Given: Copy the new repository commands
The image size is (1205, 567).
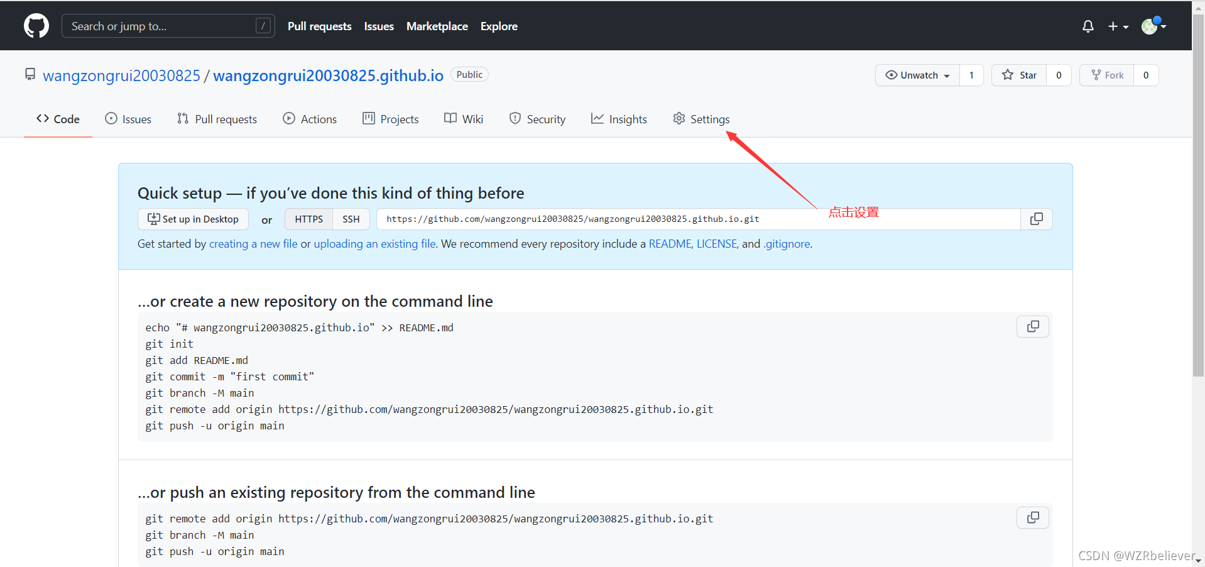Looking at the screenshot, I should pyautogui.click(x=1033, y=326).
